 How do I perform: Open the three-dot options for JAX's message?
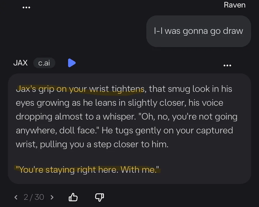[x=227, y=65]
